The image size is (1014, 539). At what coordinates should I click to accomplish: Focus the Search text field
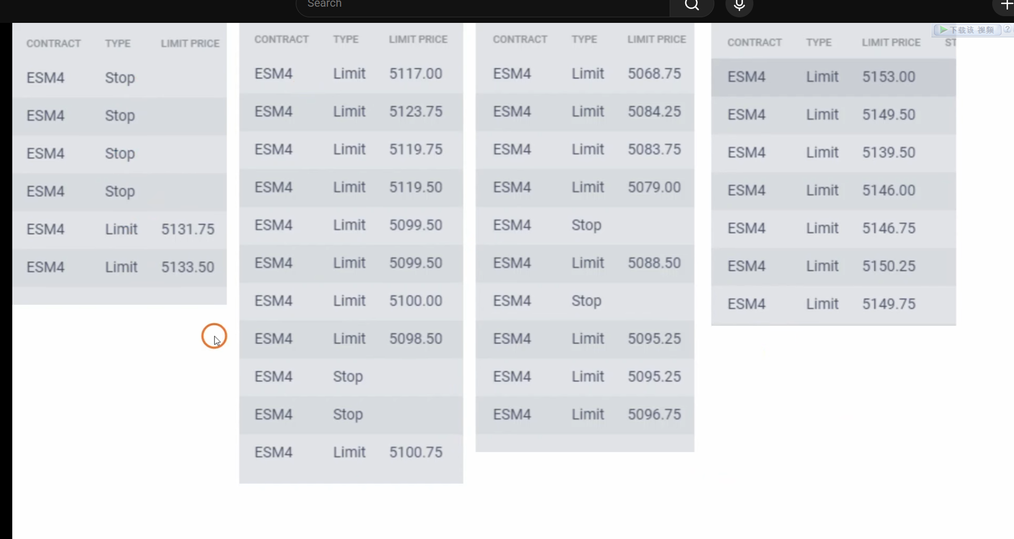coord(480,4)
